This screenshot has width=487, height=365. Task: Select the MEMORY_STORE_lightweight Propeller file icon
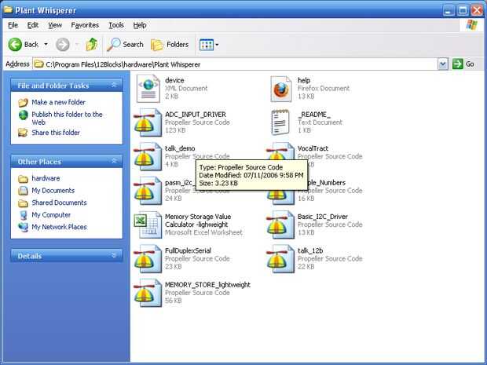[x=148, y=293]
